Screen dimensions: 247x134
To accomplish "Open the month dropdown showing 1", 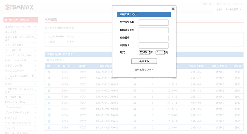I will click(161, 52).
